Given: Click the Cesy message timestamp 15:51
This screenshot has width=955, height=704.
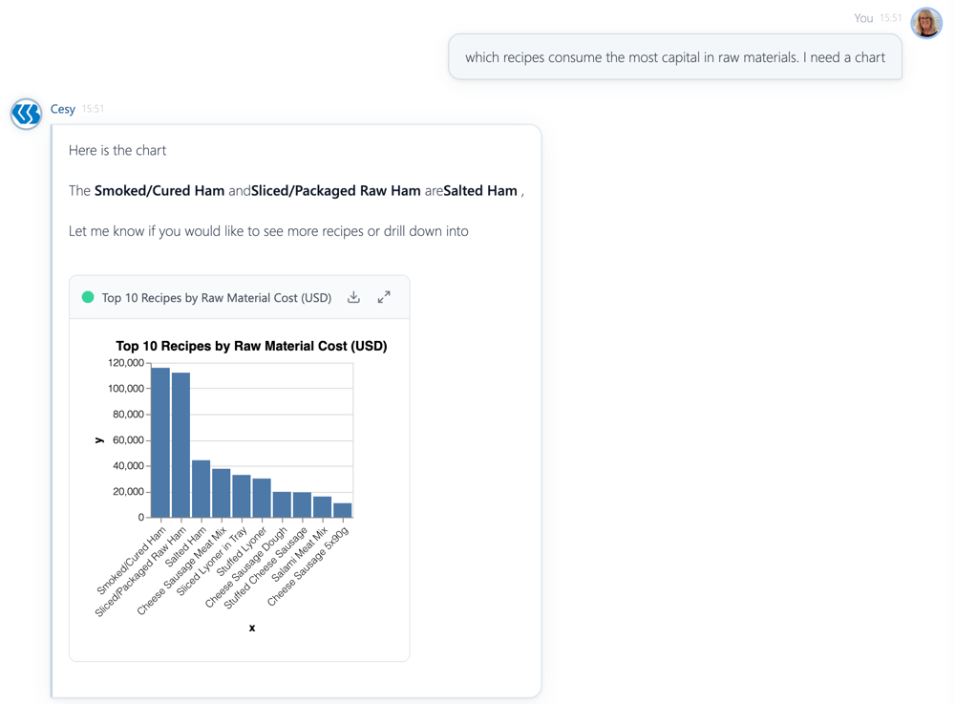Looking at the screenshot, I should coord(94,109).
